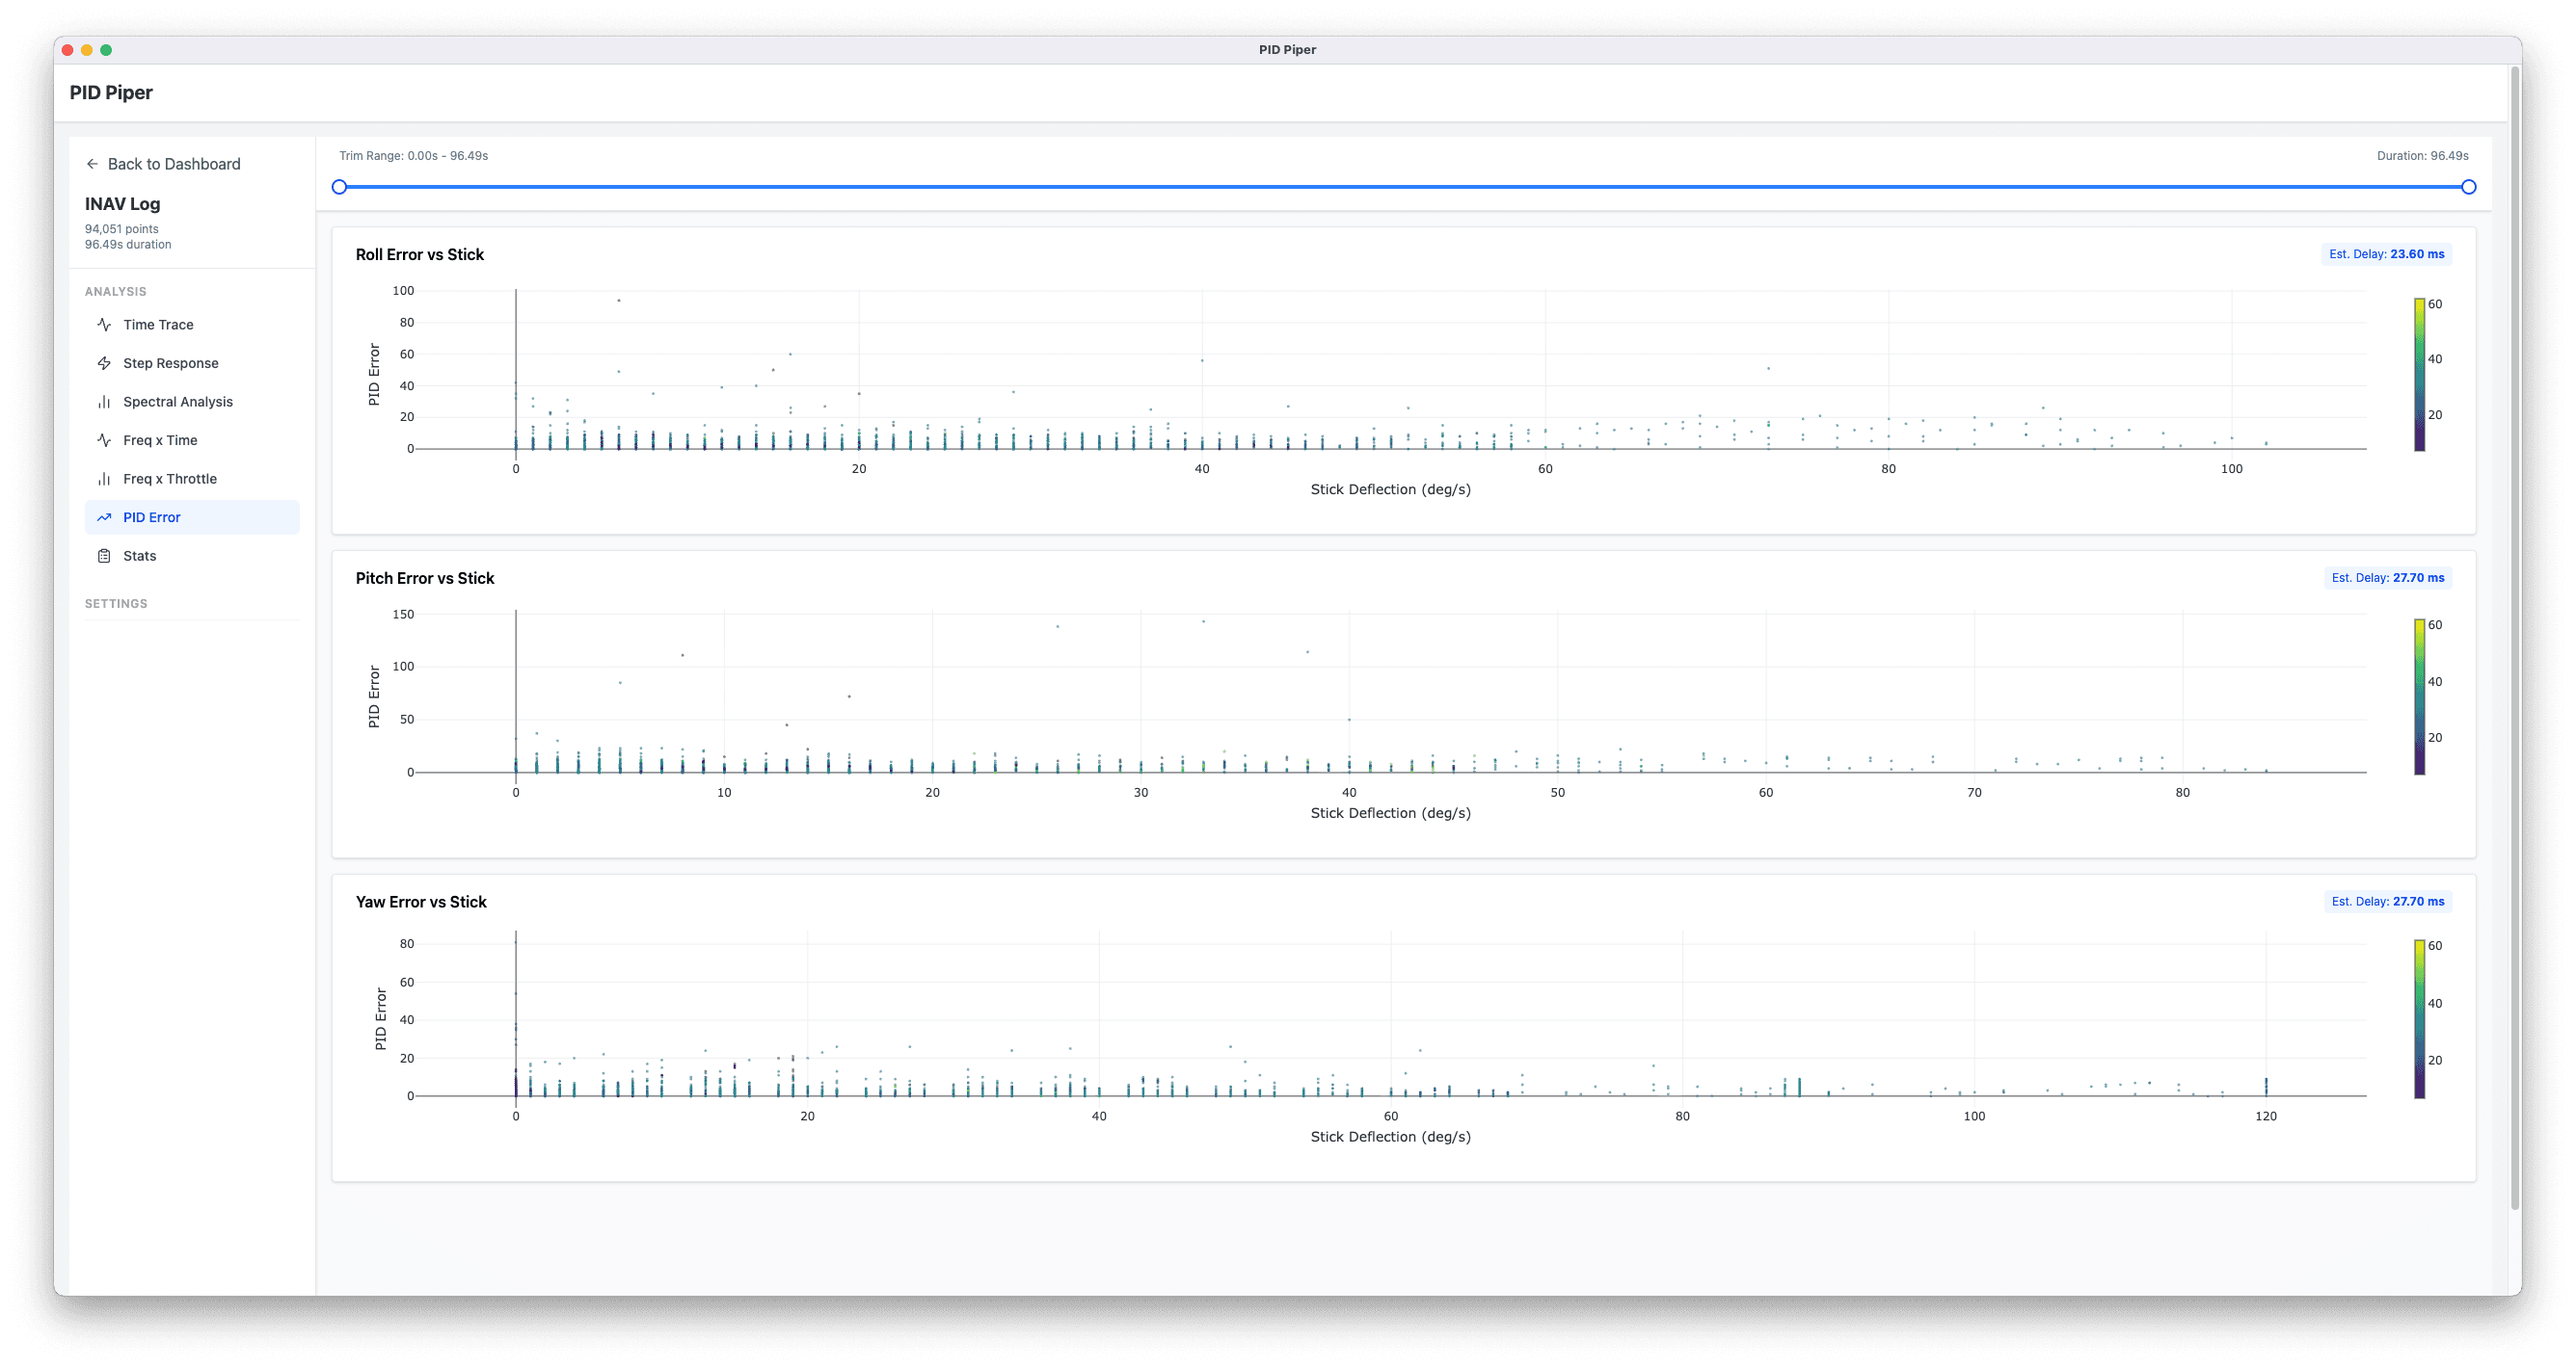The width and height of the screenshot is (2576, 1367).
Task: Click Pitch chart Est. Delay badge
Action: [x=2387, y=578]
